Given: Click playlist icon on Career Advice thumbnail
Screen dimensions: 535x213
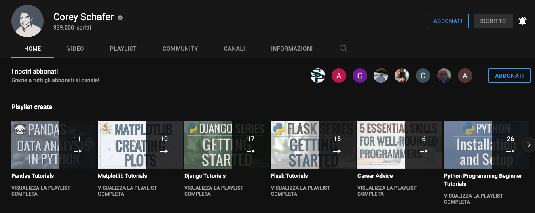Looking at the screenshot, I should [x=423, y=150].
